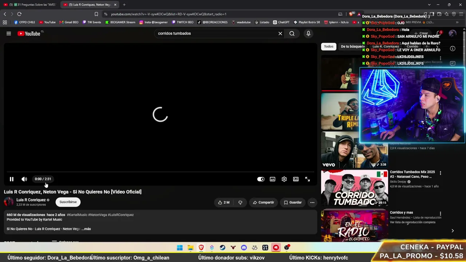Open the 'OTPD CHILE' bookmark
466x262 pixels.
(x=24, y=22)
